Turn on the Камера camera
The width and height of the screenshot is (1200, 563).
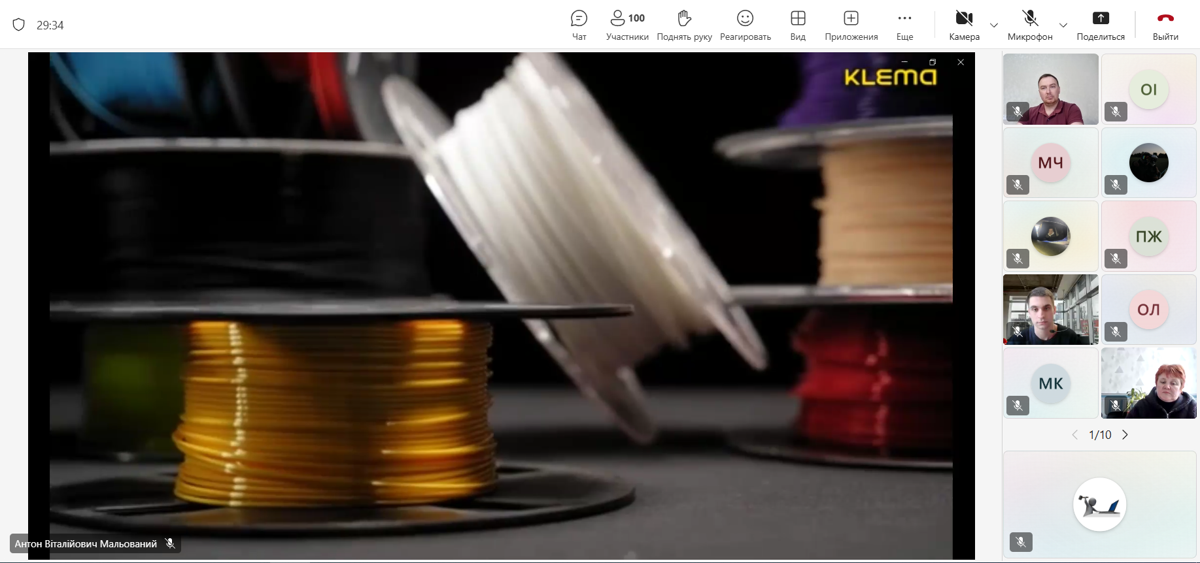(964, 25)
